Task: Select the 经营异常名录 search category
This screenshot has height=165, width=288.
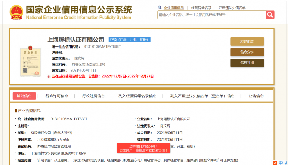Action: tap(201, 8)
